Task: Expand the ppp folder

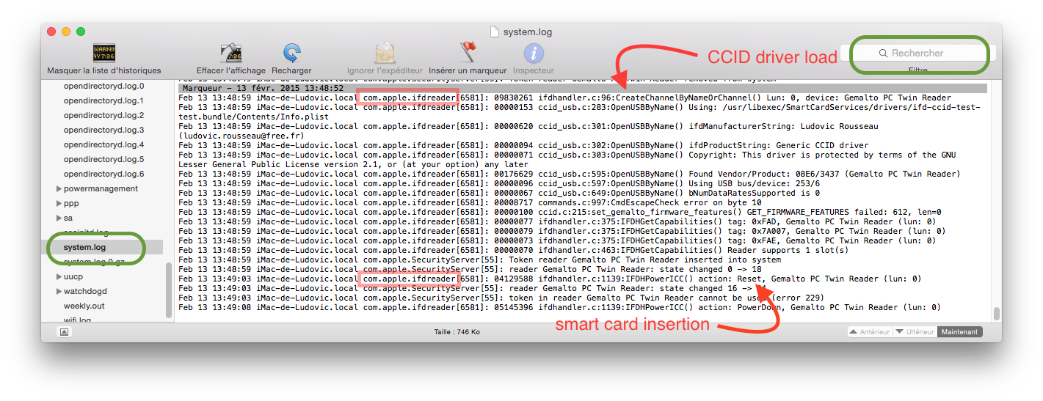Action: point(59,203)
